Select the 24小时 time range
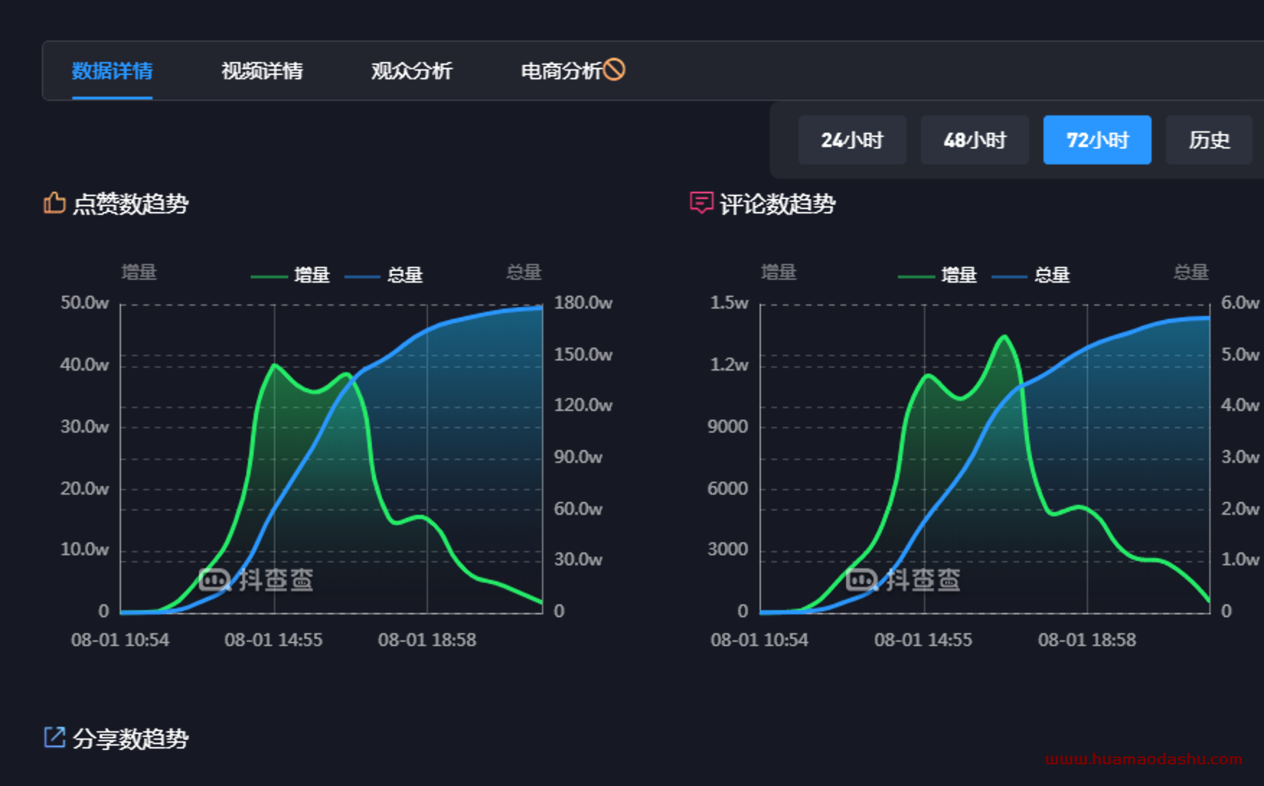Viewport: 1264px width, 786px height. point(852,140)
